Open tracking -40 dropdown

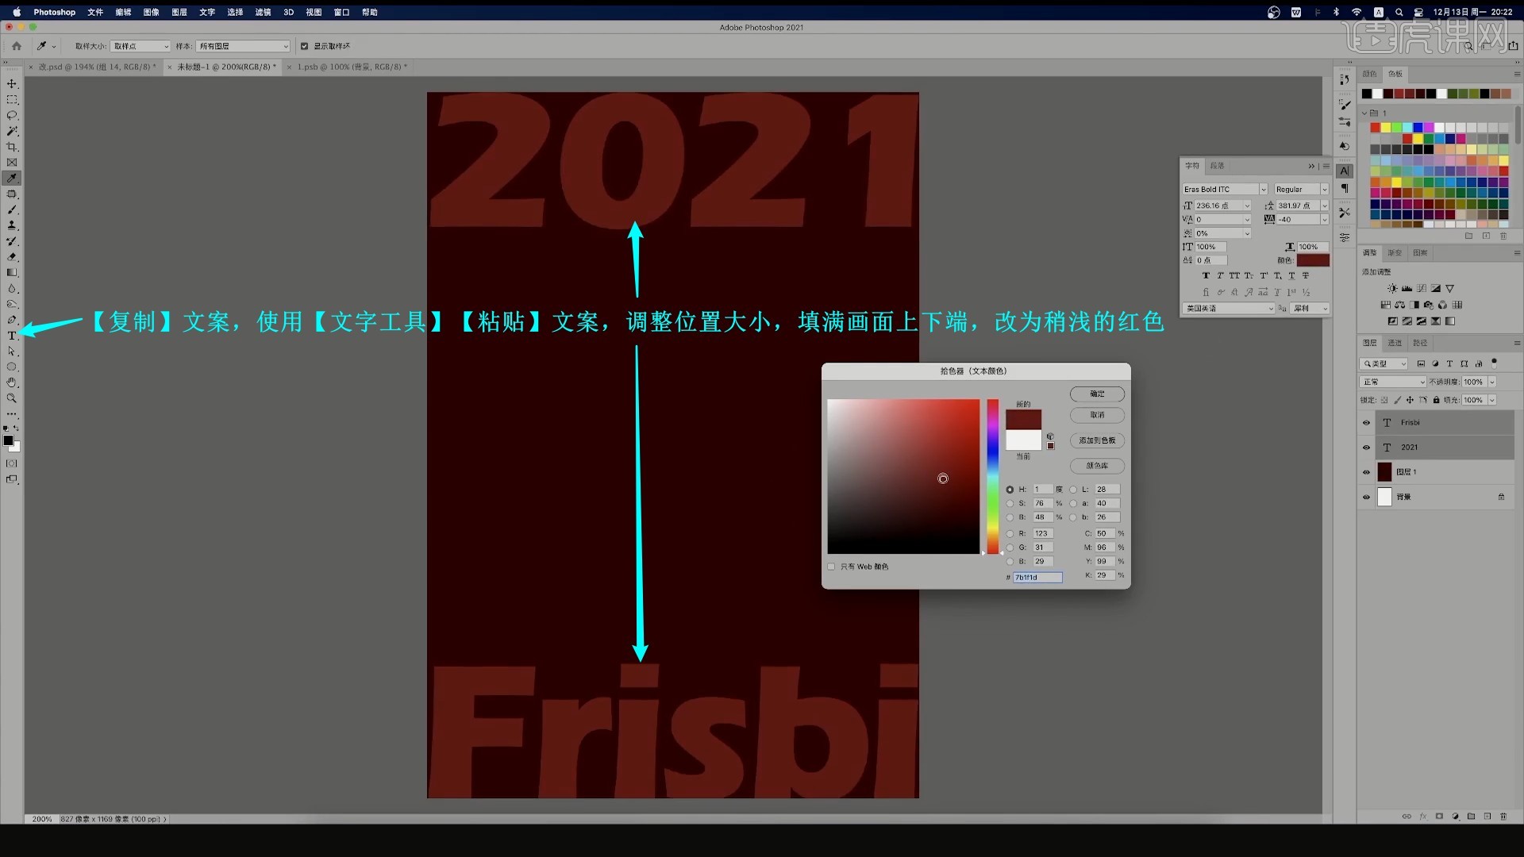click(x=1325, y=220)
